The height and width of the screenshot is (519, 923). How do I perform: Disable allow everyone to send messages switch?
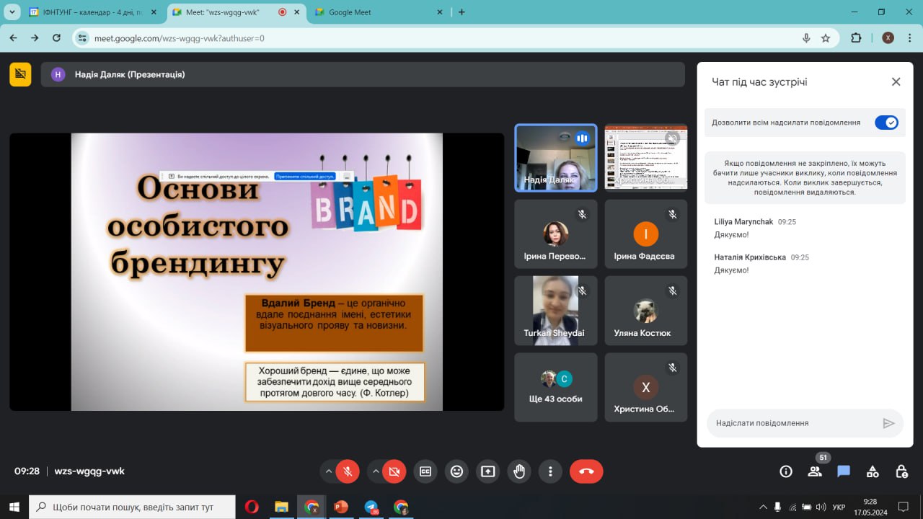point(886,123)
